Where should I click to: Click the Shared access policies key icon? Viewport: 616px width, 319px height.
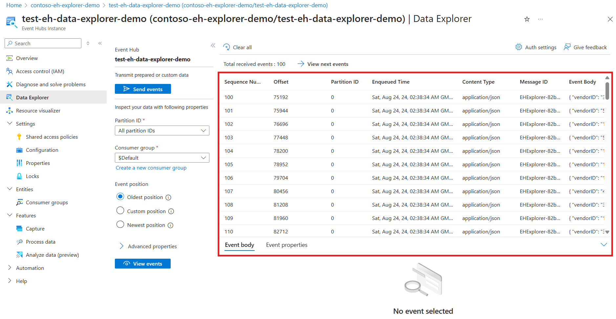click(x=19, y=137)
